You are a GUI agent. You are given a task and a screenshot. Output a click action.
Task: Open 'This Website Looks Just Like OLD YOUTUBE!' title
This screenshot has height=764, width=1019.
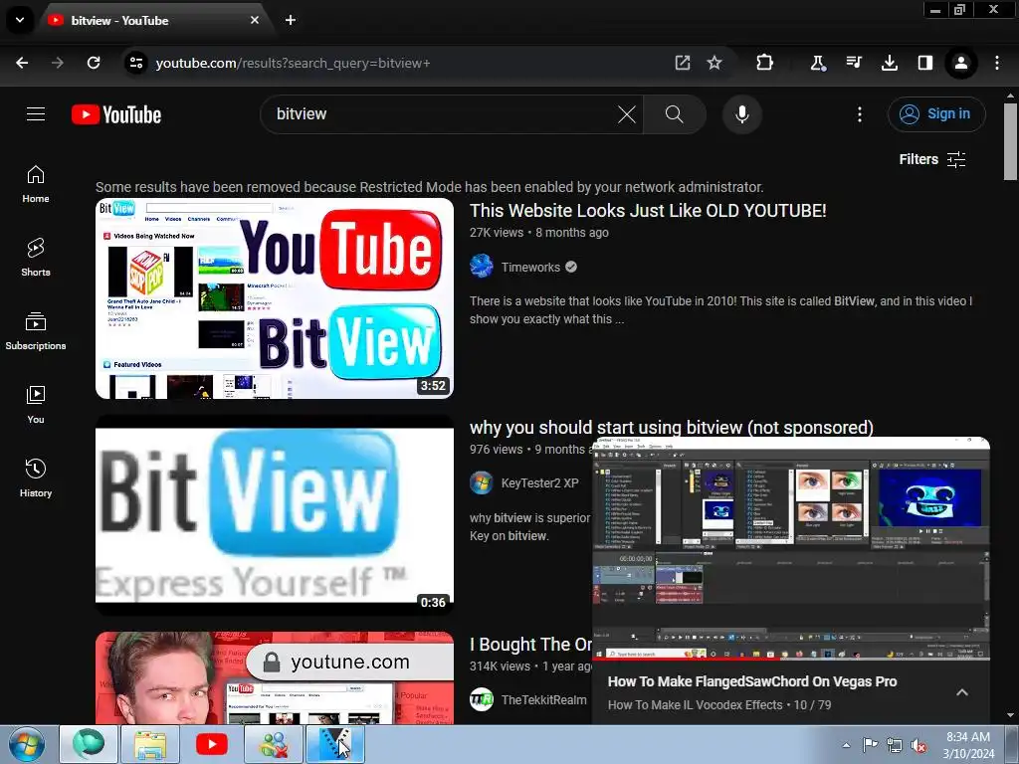click(648, 211)
